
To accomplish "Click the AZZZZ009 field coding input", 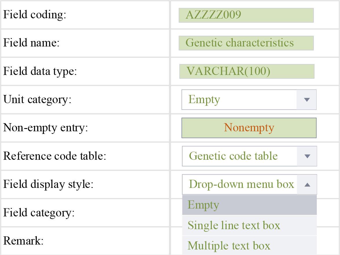I will pyautogui.click(x=246, y=15).
